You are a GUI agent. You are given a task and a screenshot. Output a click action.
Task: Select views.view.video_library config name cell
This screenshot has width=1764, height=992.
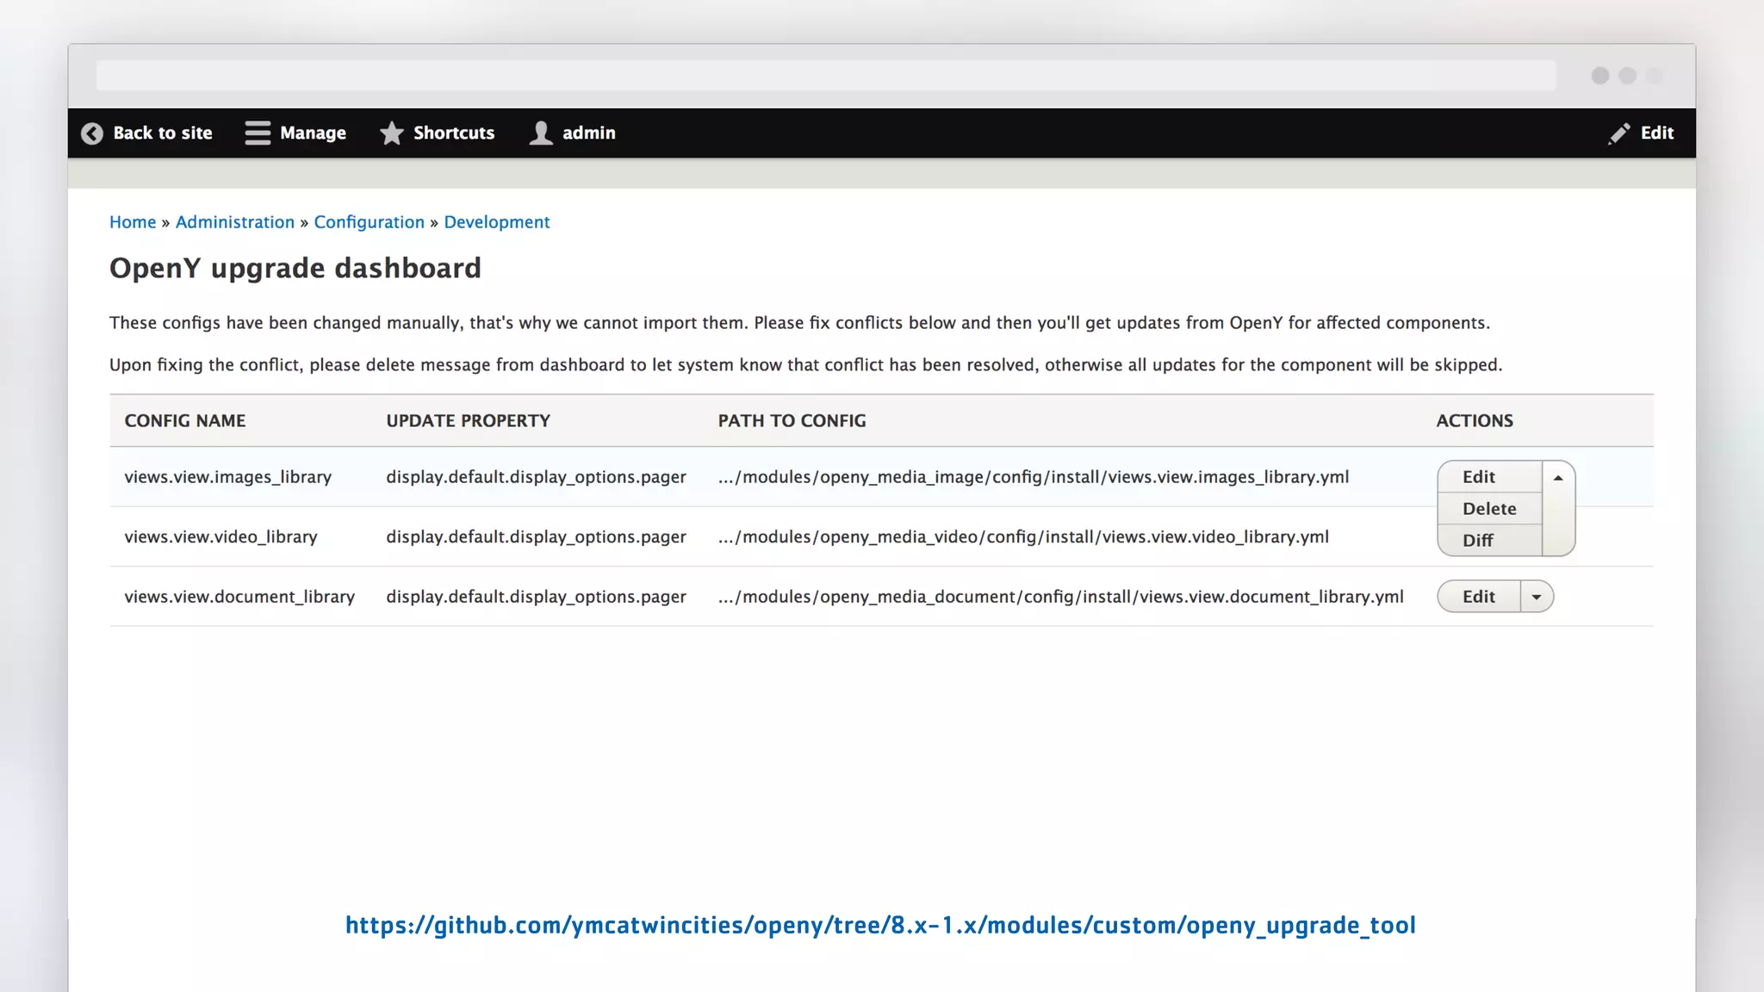coord(221,536)
